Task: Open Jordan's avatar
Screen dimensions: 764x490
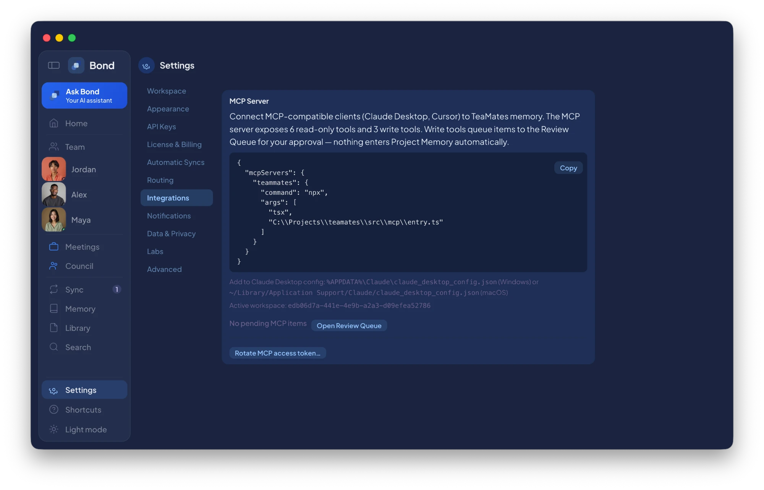Action: tap(54, 169)
